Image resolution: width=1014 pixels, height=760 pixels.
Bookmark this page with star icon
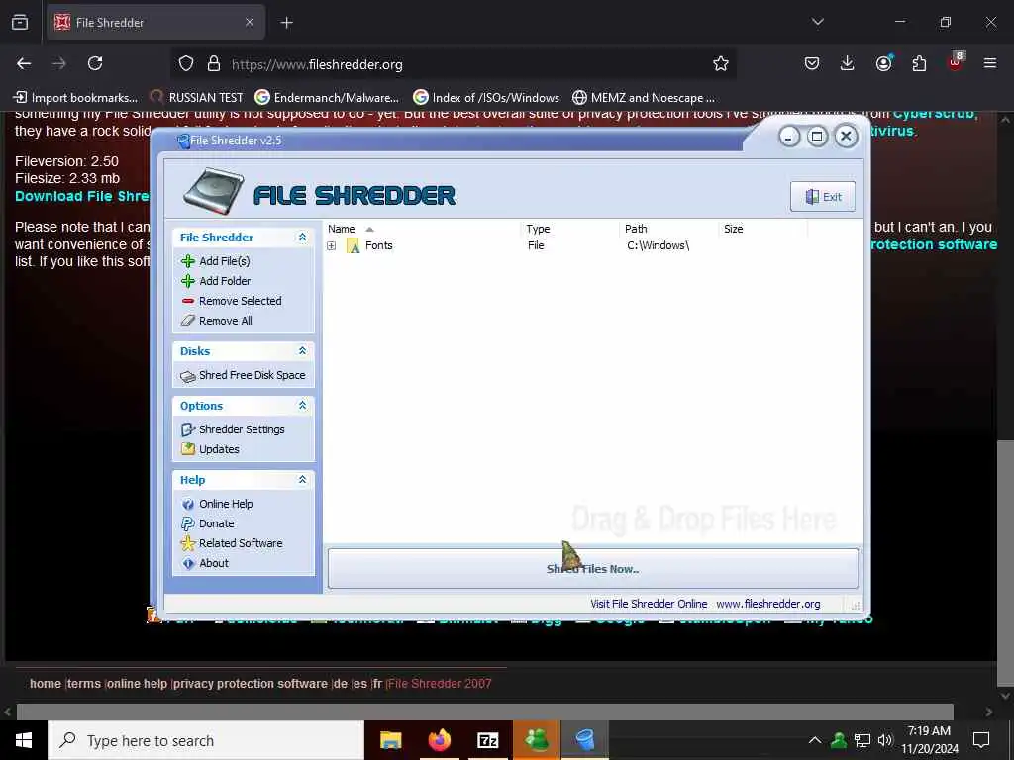click(721, 63)
